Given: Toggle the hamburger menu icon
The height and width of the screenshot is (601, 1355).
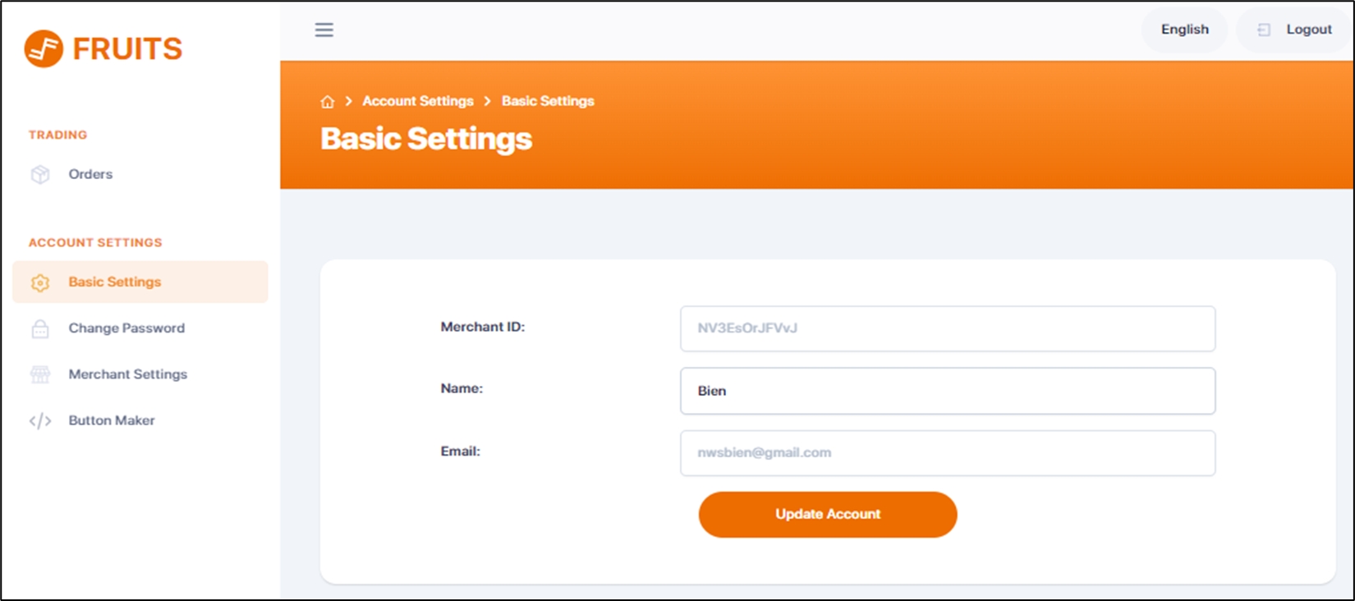Looking at the screenshot, I should pos(324,30).
